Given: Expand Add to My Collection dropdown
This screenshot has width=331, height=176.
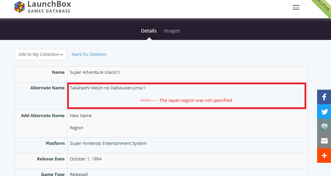Looking at the screenshot, I should click(x=41, y=54).
